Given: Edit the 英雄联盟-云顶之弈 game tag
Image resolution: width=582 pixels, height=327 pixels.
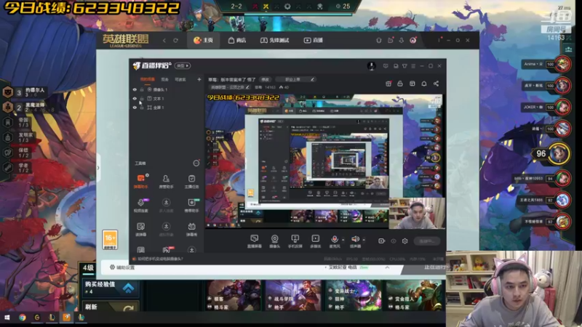Looking at the screenshot, I should [x=230, y=87].
